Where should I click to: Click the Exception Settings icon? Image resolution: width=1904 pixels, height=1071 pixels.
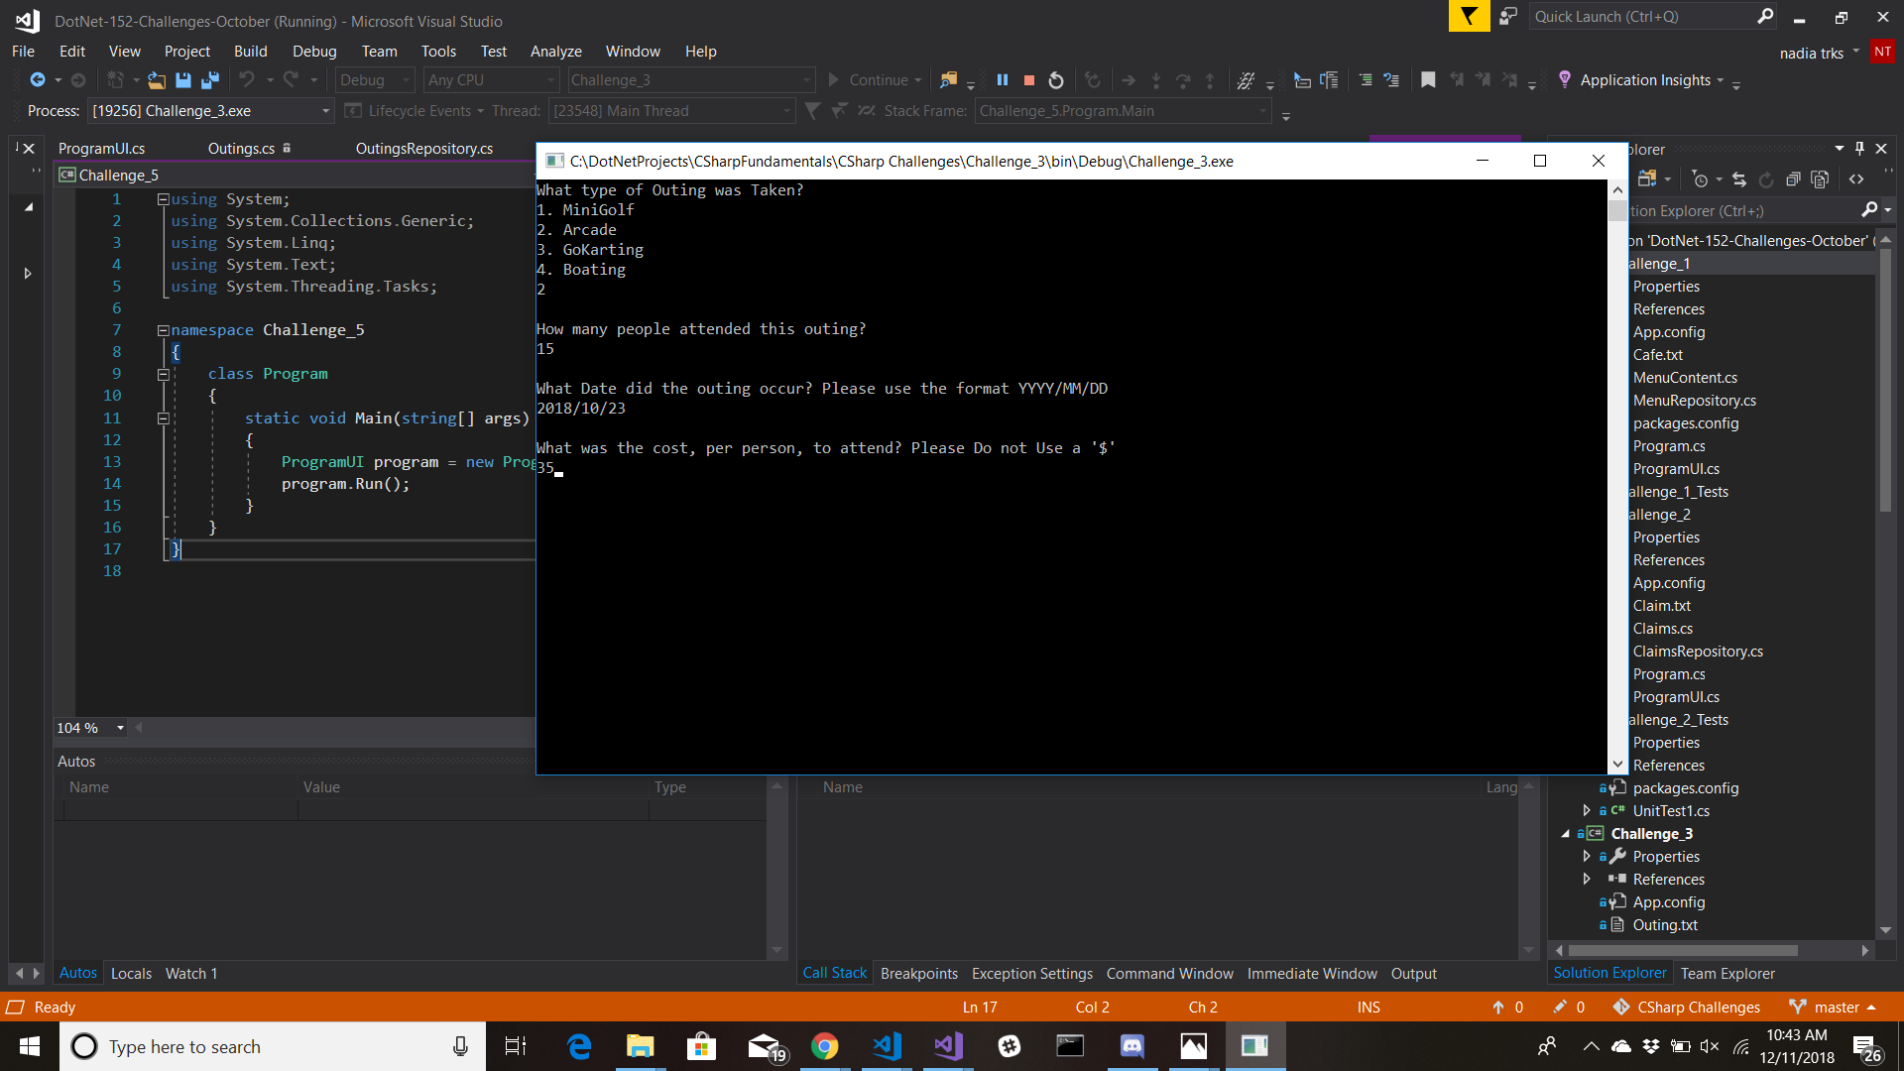1031,973
